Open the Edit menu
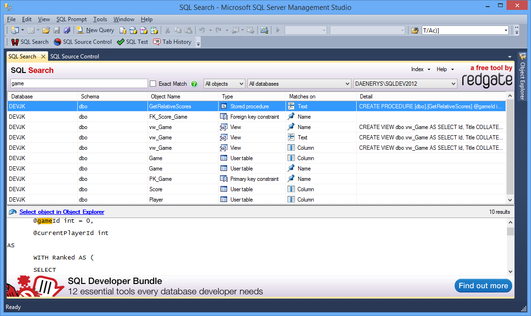 click(27, 19)
